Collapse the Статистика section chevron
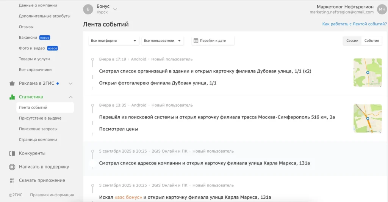 coord(70,97)
